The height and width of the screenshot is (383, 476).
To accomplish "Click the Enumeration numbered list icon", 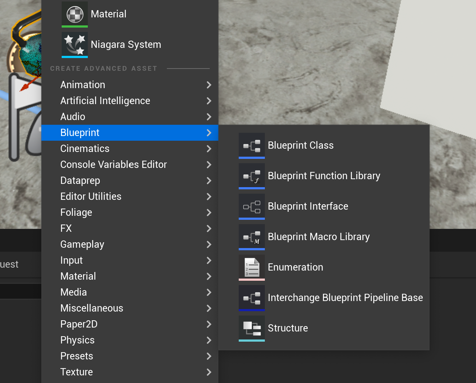I will pyautogui.click(x=252, y=267).
